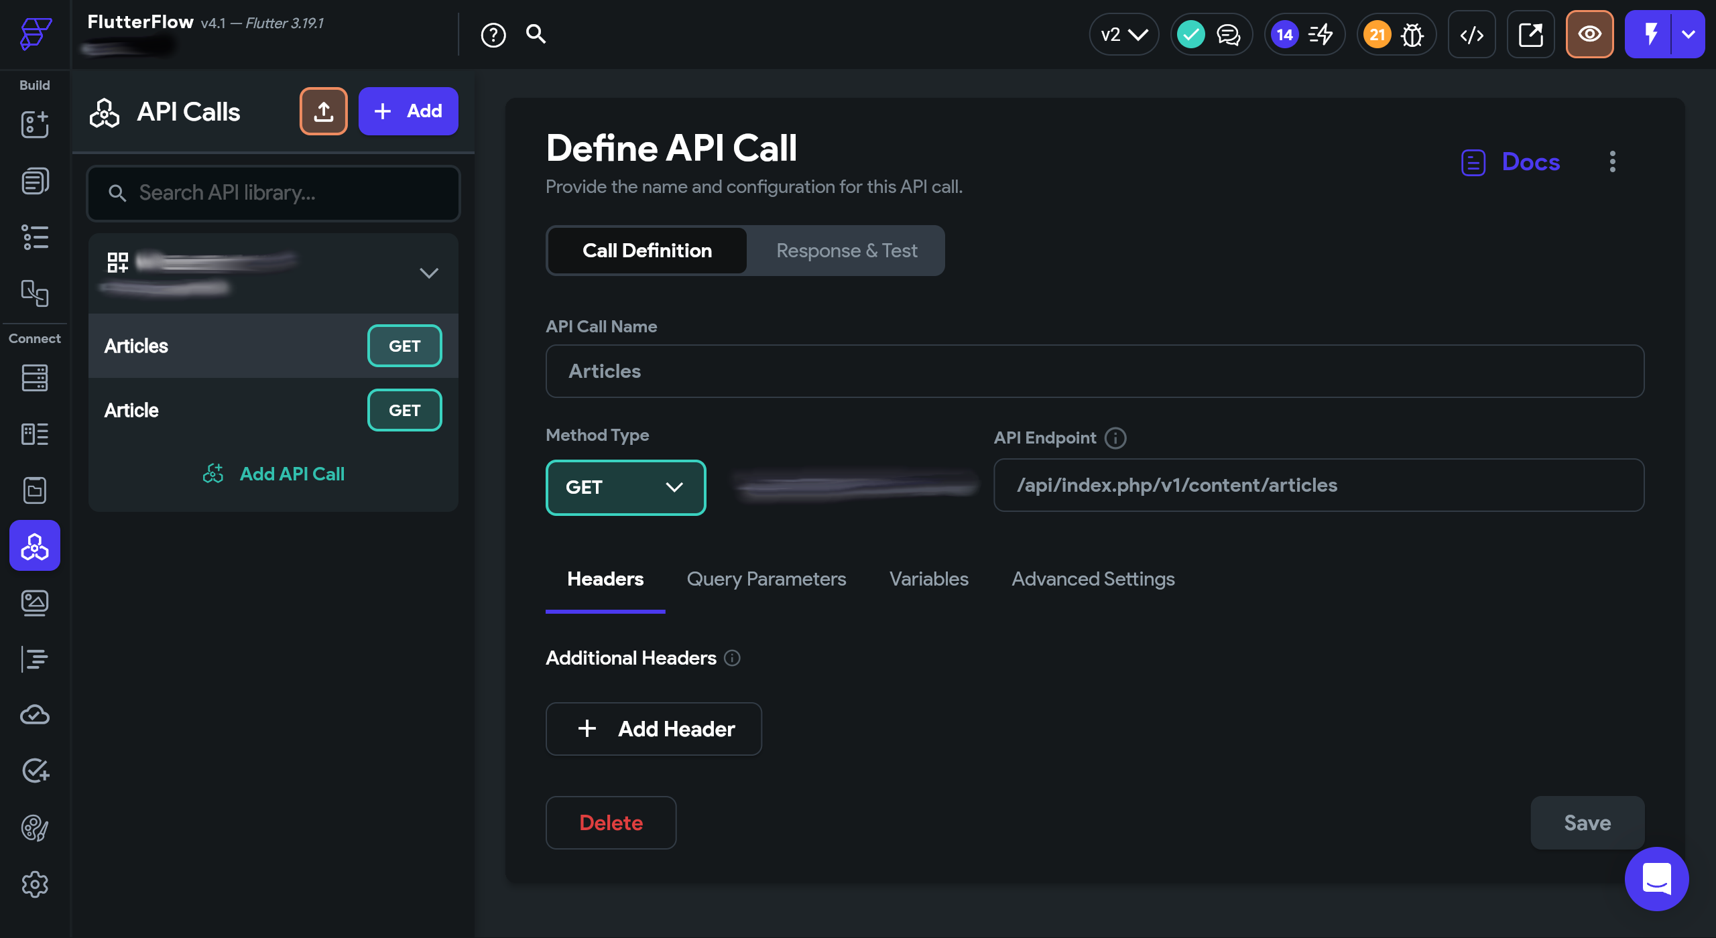Open the developer code view icon

1471,35
